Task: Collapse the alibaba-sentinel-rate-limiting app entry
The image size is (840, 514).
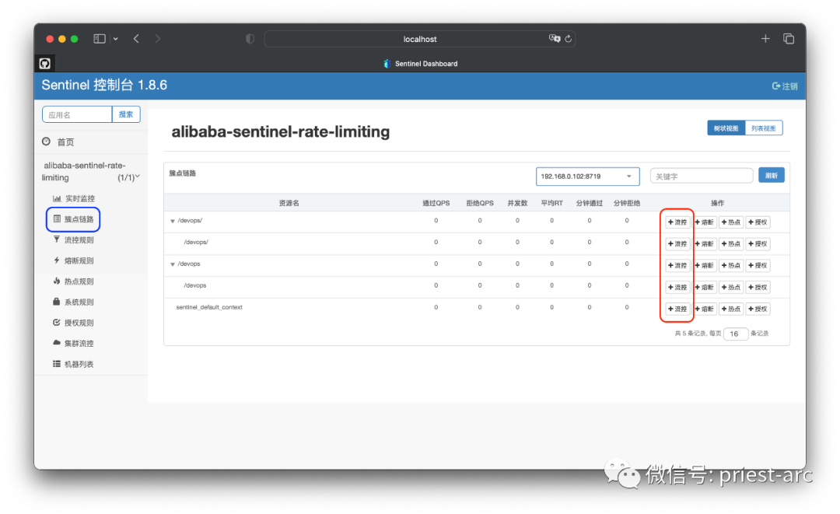Action: tap(91, 171)
